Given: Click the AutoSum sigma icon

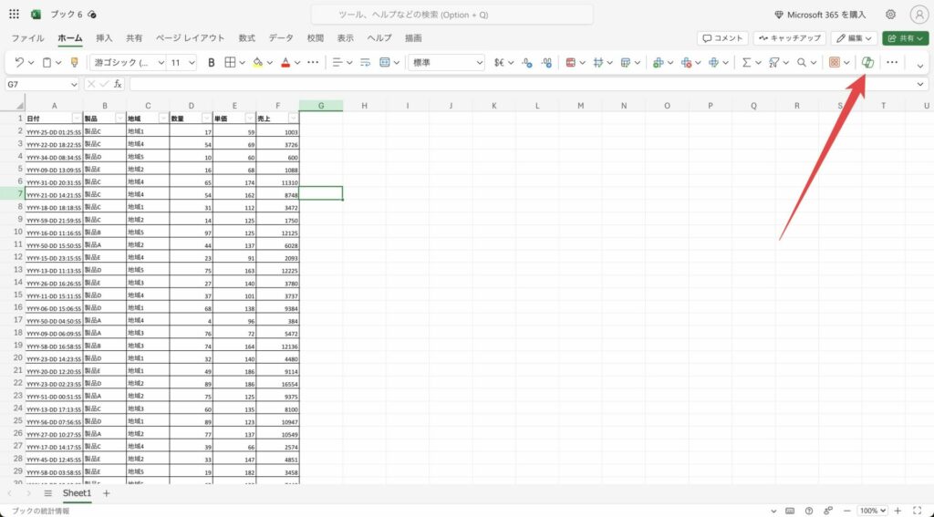Looking at the screenshot, I should [746, 62].
